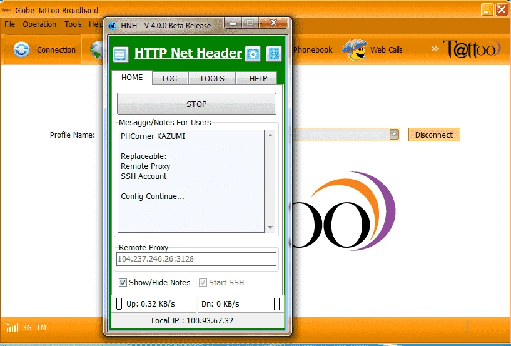Click the 'SSH Account' note line
This screenshot has height=346, width=511.
pos(143,176)
